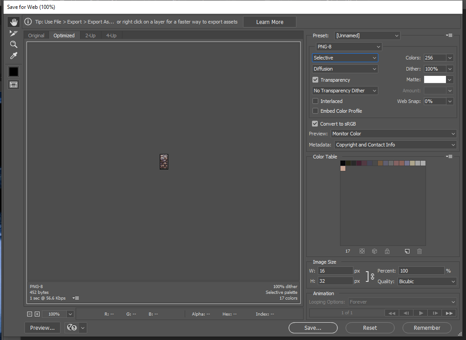Select the Zoom tool

click(14, 44)
